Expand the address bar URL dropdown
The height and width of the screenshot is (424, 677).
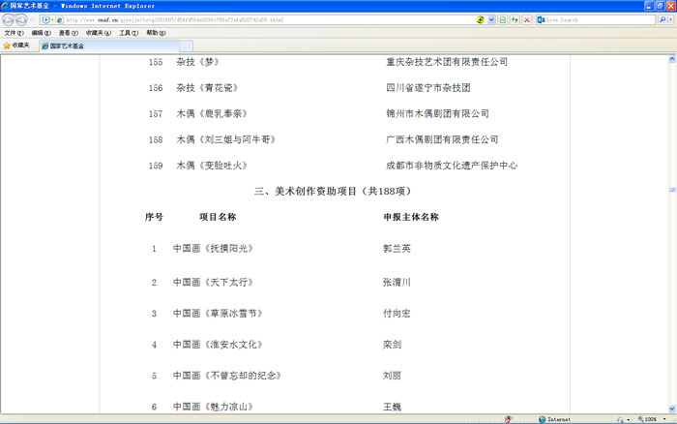click(491, 19)
